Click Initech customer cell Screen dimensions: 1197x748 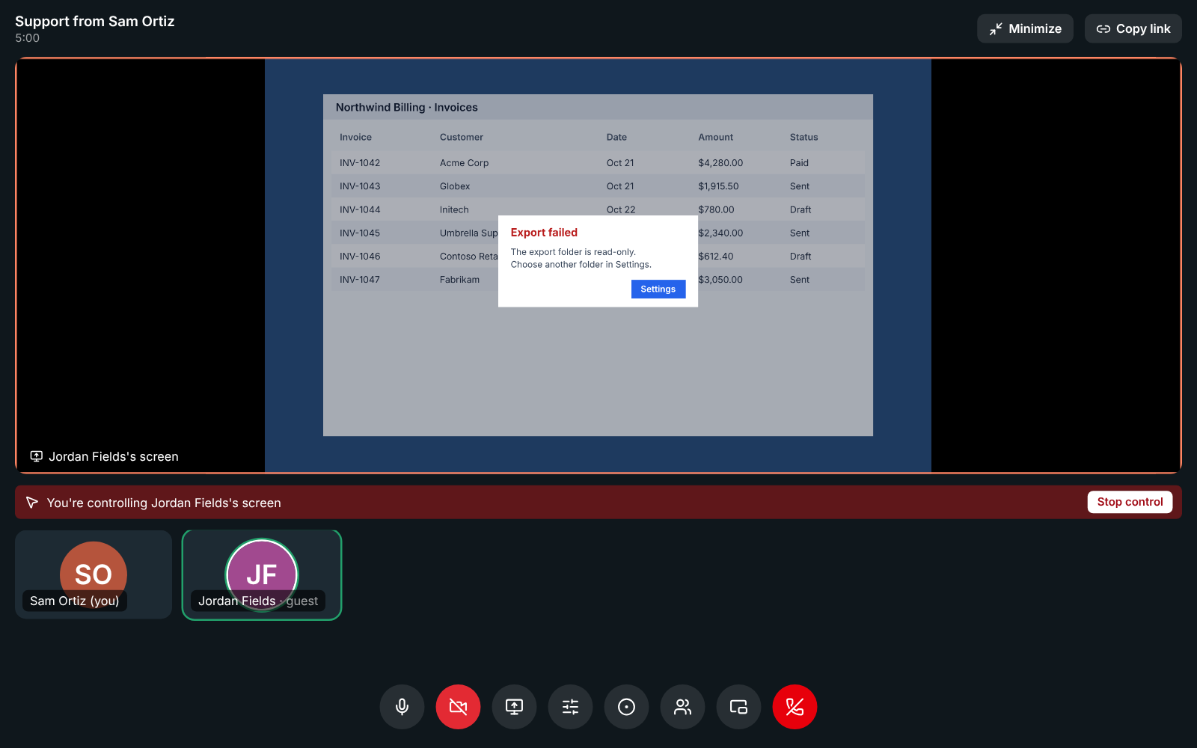coord(454,209)
